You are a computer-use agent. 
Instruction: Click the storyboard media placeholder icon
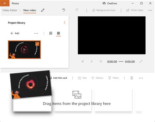pos(77,95)
